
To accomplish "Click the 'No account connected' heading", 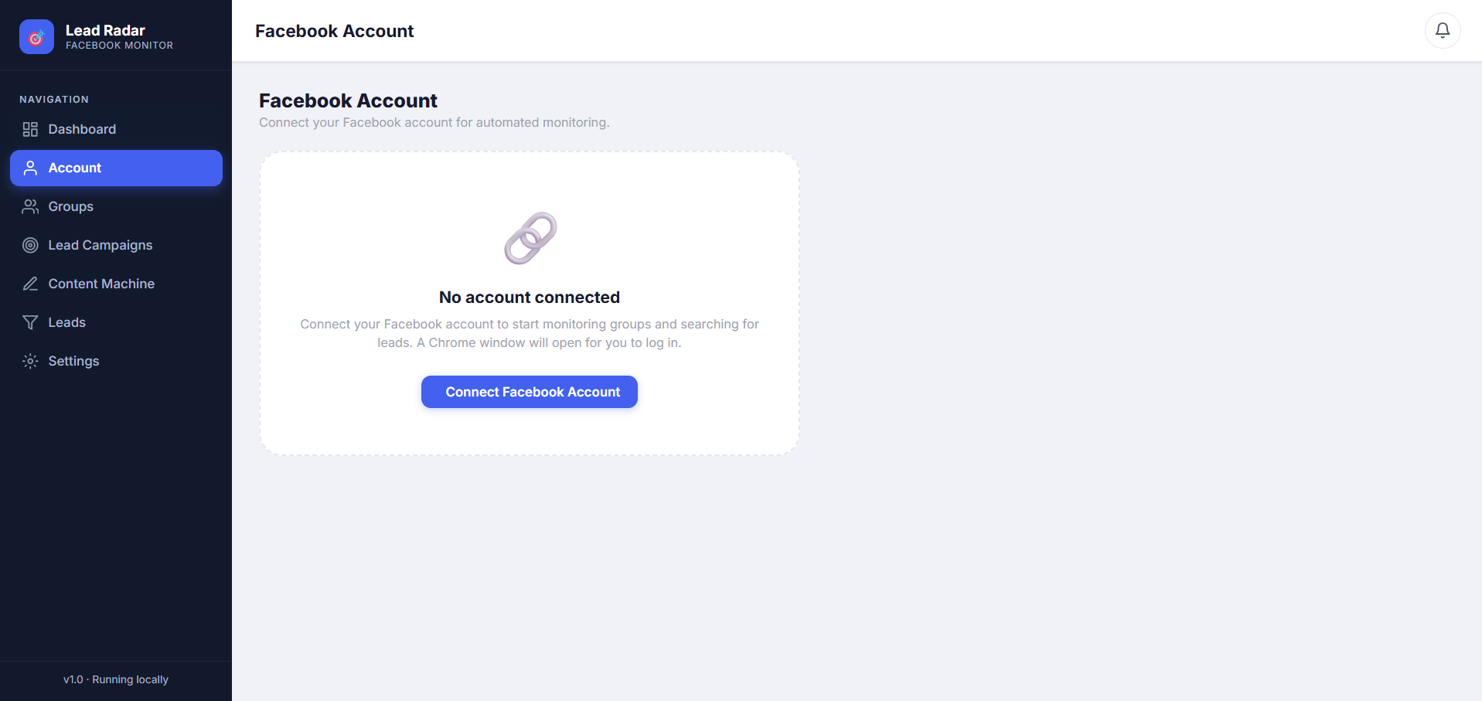I will coord(530,298).
